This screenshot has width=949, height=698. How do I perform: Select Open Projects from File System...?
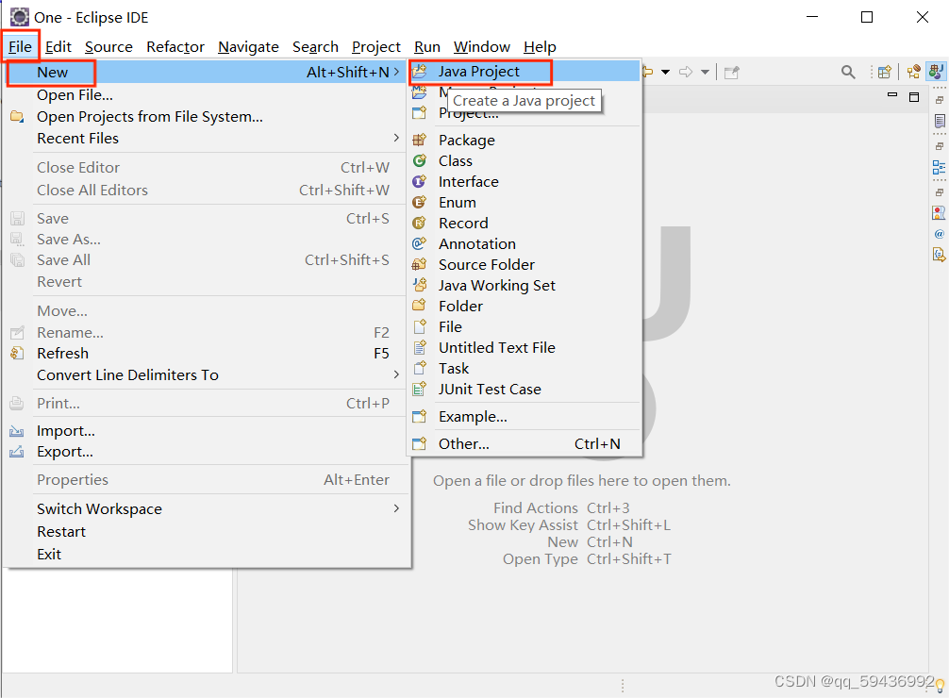tap(205, 116)
